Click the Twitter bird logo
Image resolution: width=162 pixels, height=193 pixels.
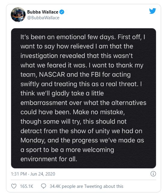(152, 11)
